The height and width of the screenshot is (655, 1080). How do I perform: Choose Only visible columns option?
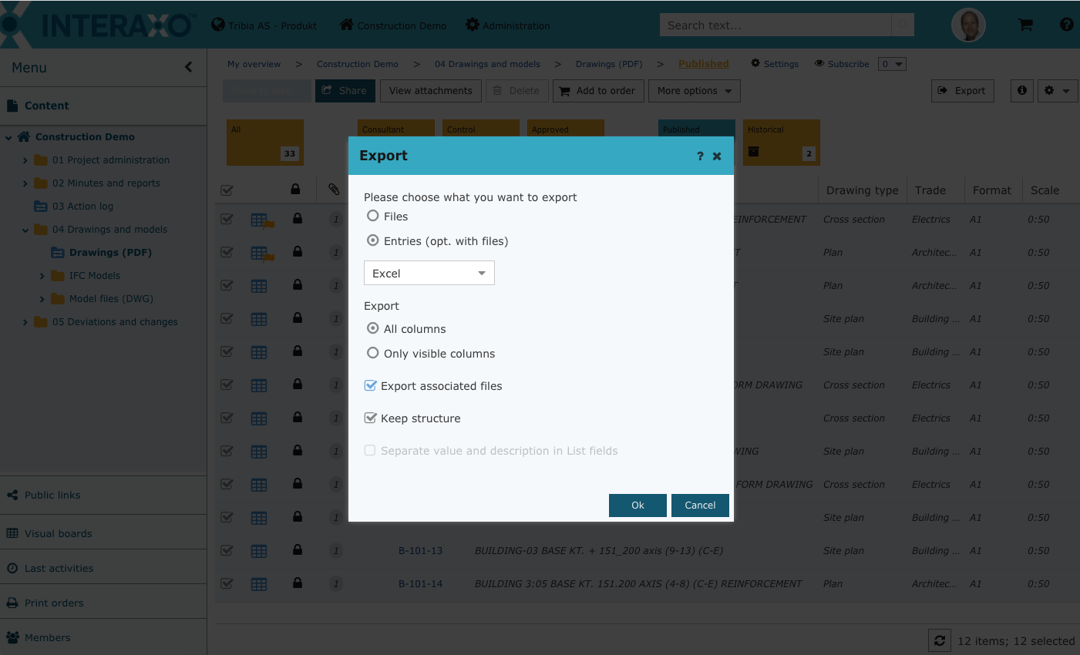pyautogui.click(x=373, y=353)
